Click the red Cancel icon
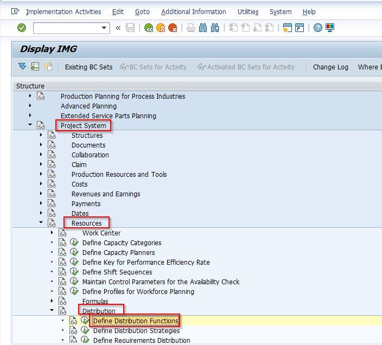The image size is (382, 345). [173, 28]
